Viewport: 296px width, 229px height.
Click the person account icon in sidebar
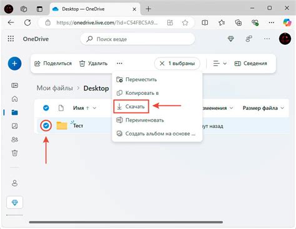(x=14, y=183)
